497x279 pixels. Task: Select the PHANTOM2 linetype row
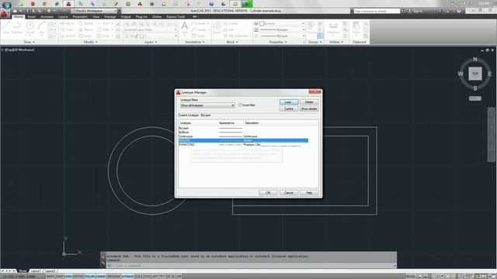[x=243, y=145]
